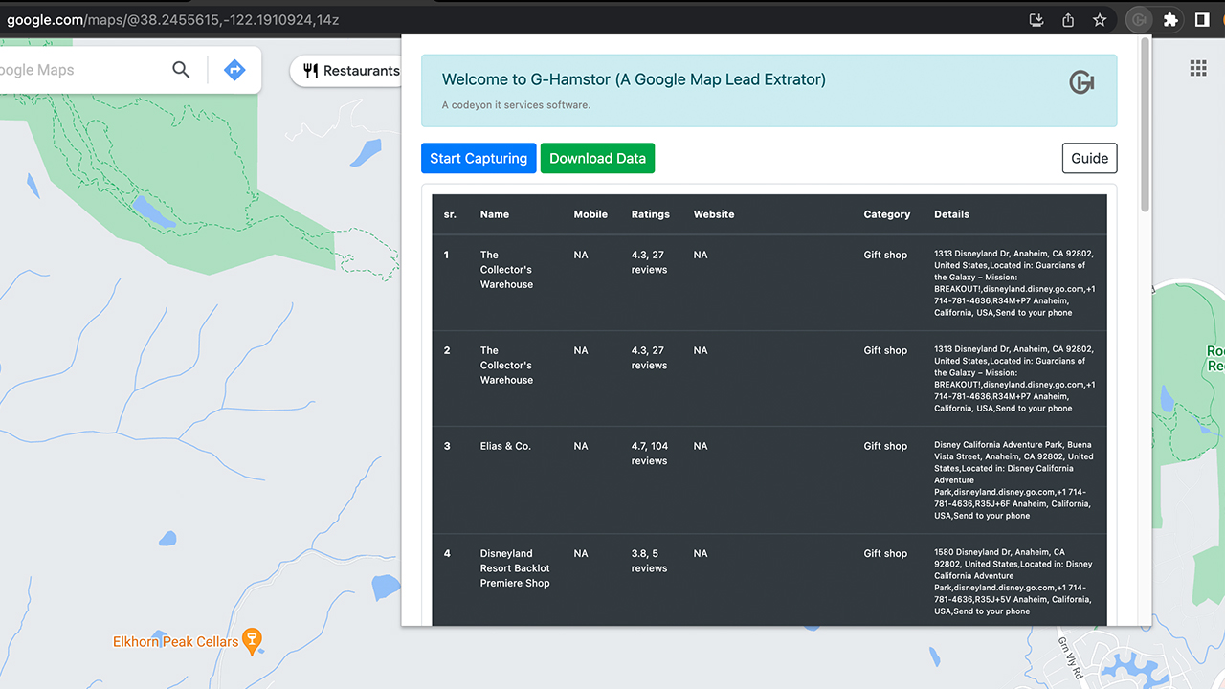Image resolution: width=1225 pixels, height=689 pixels.
Task: Click the serial number '3' cell
Action: pyautogui.click(x=447, y=446)
